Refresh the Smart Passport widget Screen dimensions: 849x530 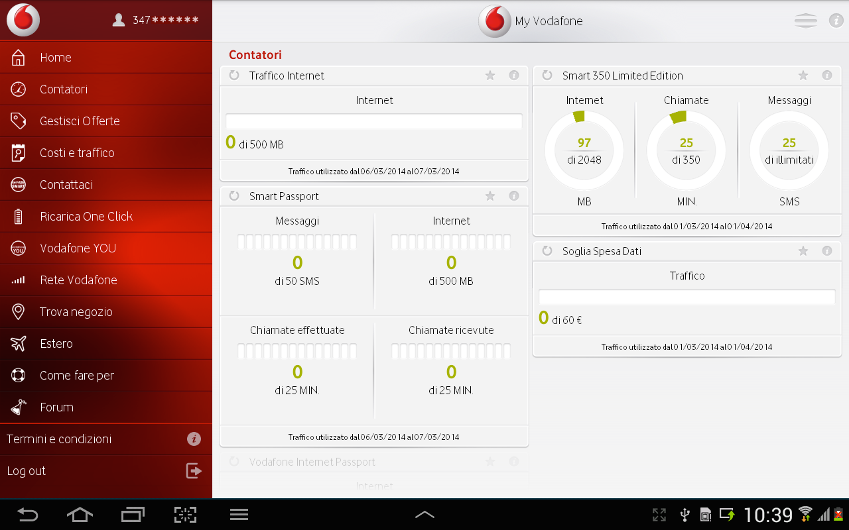click(234, 196)
